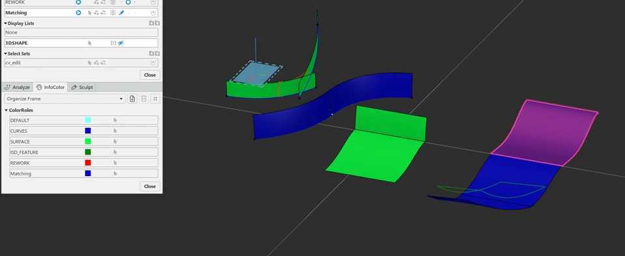This screenshot has width=625, height=256.
Task: Toggle visibility eye of 3DSHAPE display list
Action: click(121, 43)
